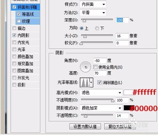Click the 高度 field showing 70
This screenshot has height=136, width=158.
(x=100, y=73)
